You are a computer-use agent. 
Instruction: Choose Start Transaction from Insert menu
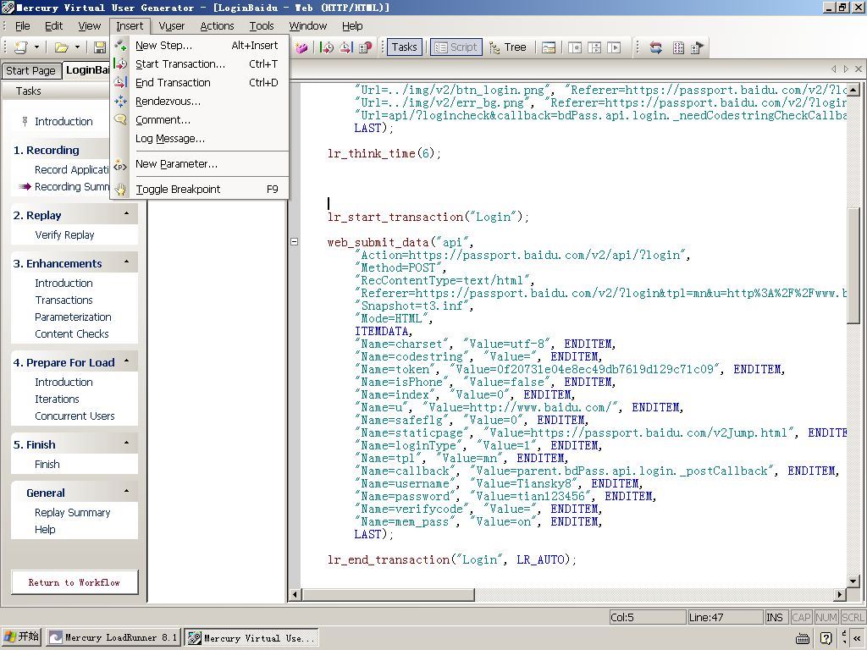(200, 64)
